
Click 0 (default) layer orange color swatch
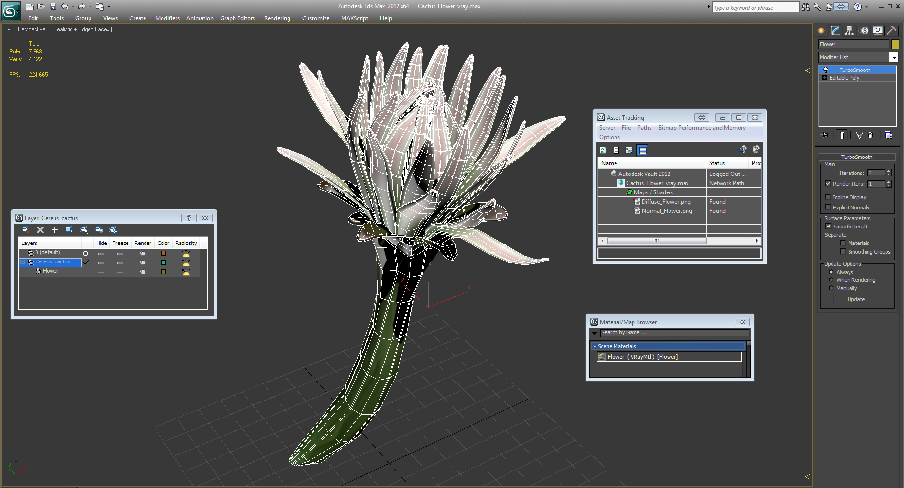click(163, 253)
